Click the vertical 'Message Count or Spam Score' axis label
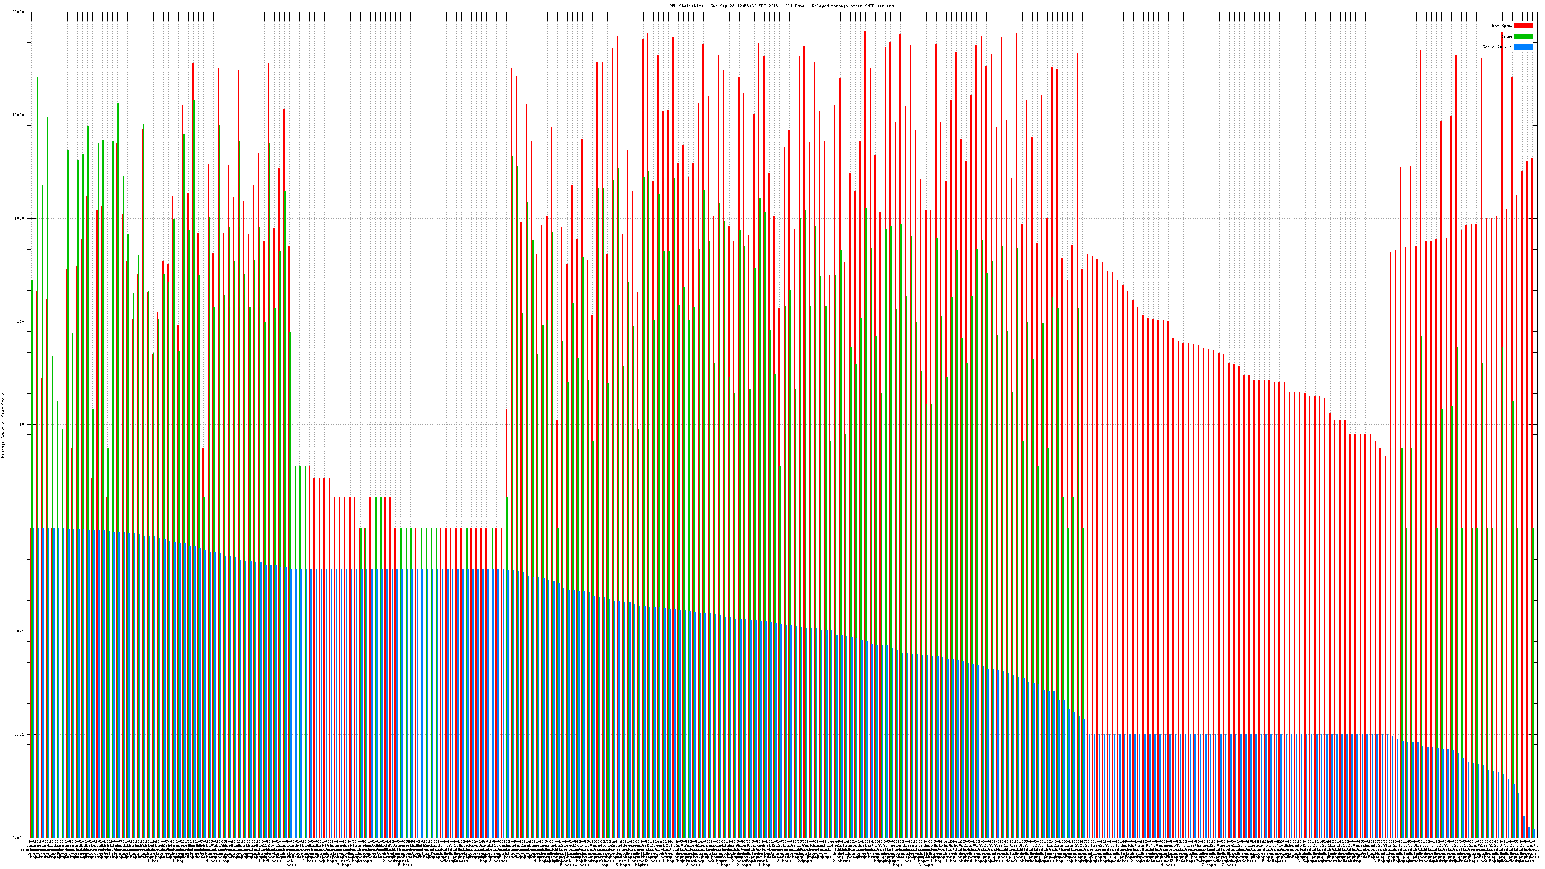Screen dimensions: 1545x869 3,425
